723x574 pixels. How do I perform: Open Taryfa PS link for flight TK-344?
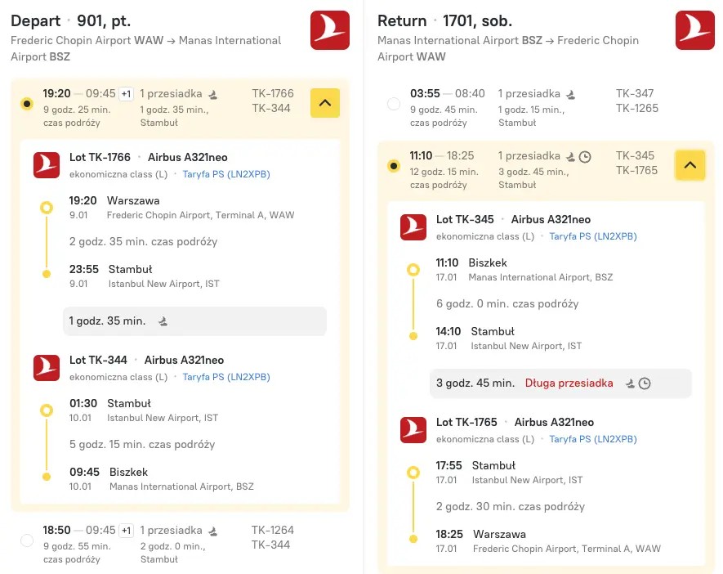[x=226, y=377]
